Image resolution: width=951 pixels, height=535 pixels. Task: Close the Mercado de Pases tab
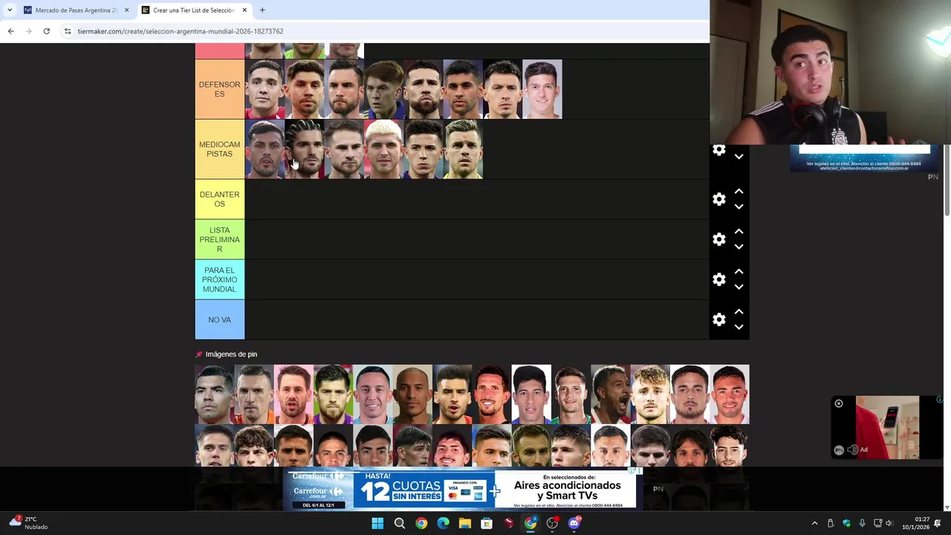coord(126,10)
